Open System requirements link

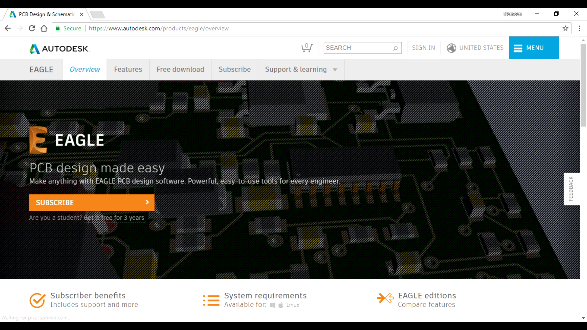tap(265, 295)
